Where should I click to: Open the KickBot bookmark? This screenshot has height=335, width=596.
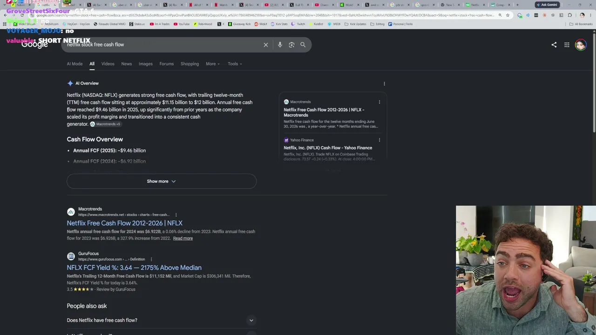(x=315, y=24)
